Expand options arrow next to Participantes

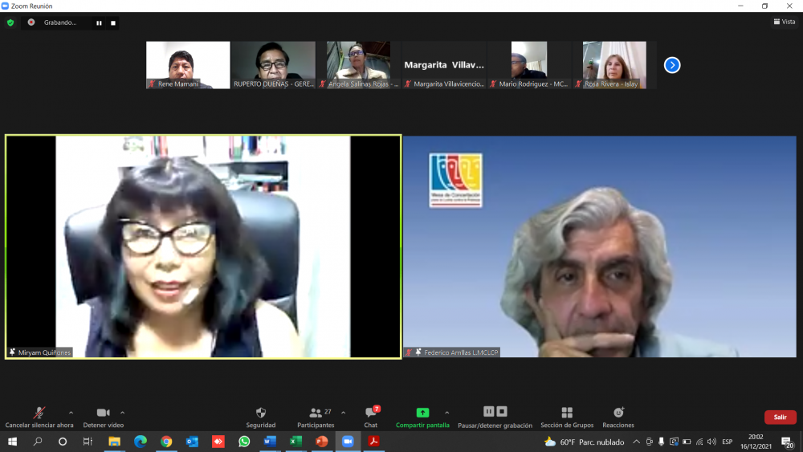pyautogui.click(x=344, y=413)
